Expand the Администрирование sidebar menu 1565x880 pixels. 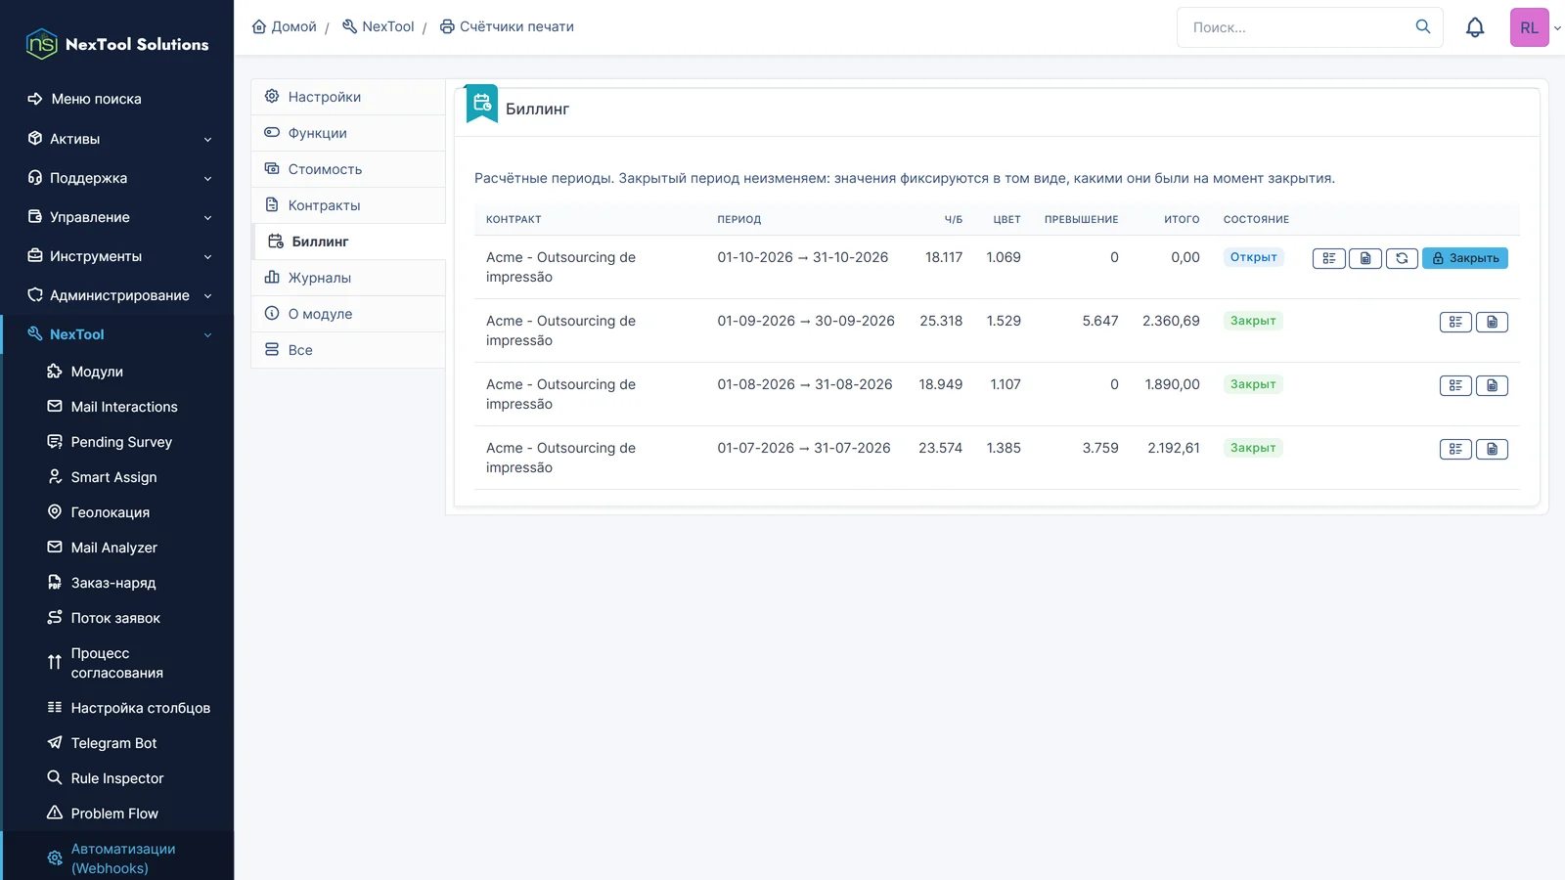[x=119, y=295]
